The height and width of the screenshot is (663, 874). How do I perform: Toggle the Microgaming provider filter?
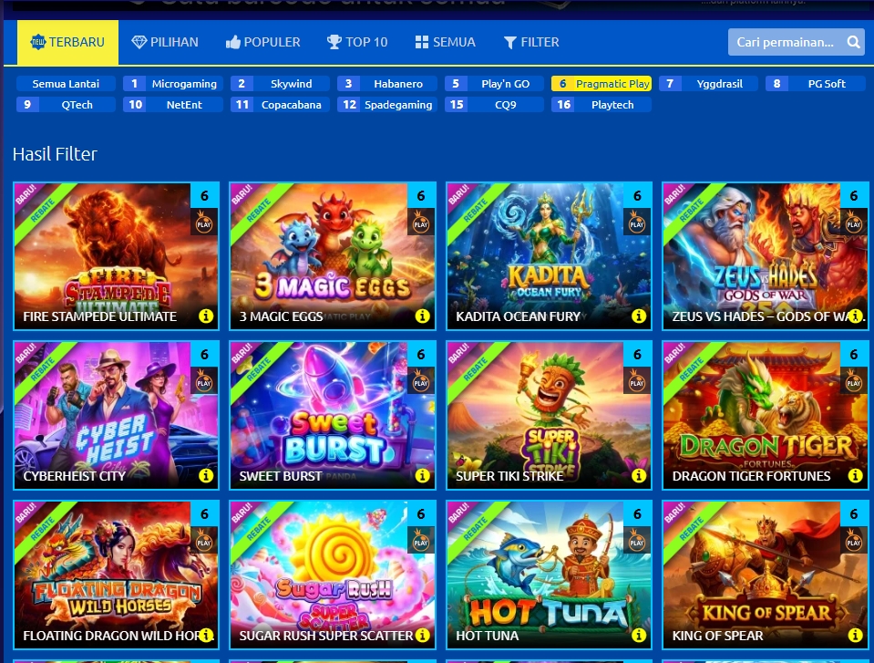tap(173, 84)
